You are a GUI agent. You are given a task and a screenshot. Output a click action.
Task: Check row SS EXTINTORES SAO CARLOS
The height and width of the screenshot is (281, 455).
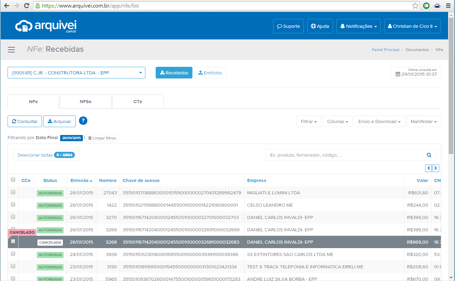tap(13, 254)
